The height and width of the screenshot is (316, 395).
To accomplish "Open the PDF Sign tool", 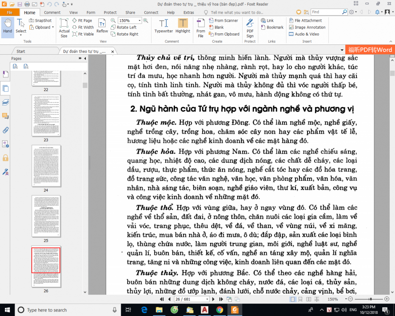I will (250, 28).
